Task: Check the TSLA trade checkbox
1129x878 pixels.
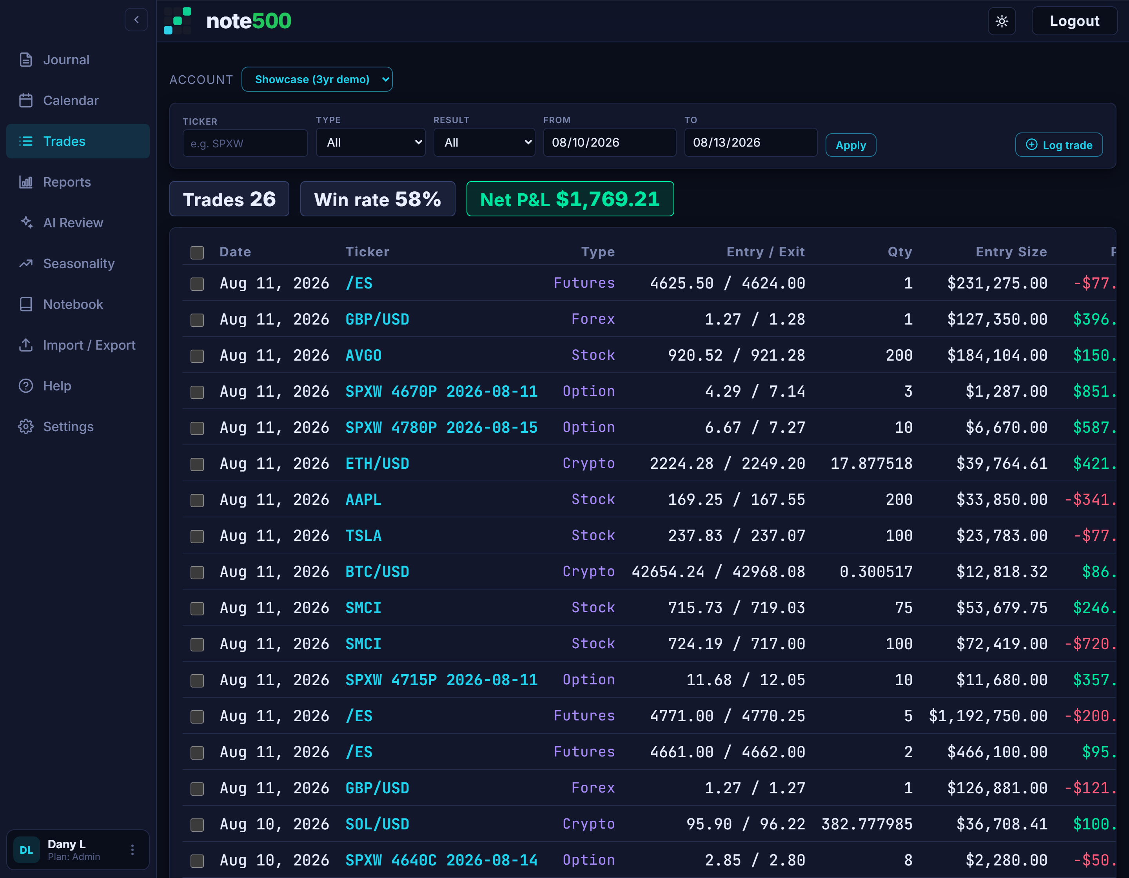Action: pos(197,537)
